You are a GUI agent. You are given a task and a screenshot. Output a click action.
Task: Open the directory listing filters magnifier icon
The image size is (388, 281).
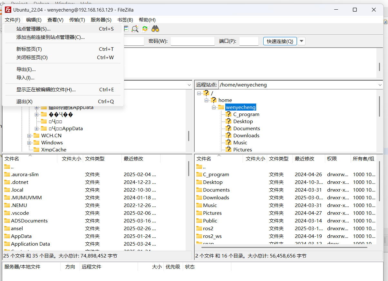coord(135,29)
